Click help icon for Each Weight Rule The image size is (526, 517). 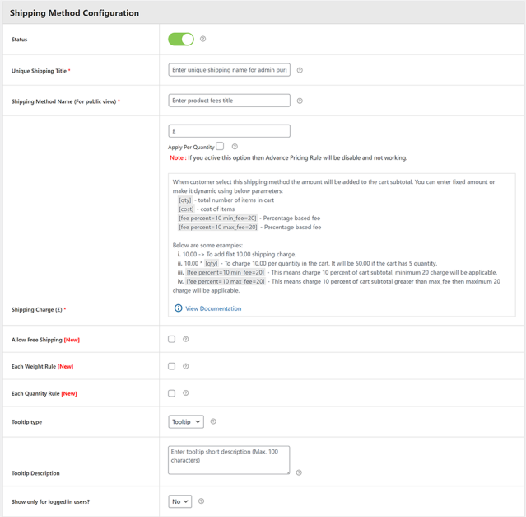pyautogui.click(x=185, y=366)
